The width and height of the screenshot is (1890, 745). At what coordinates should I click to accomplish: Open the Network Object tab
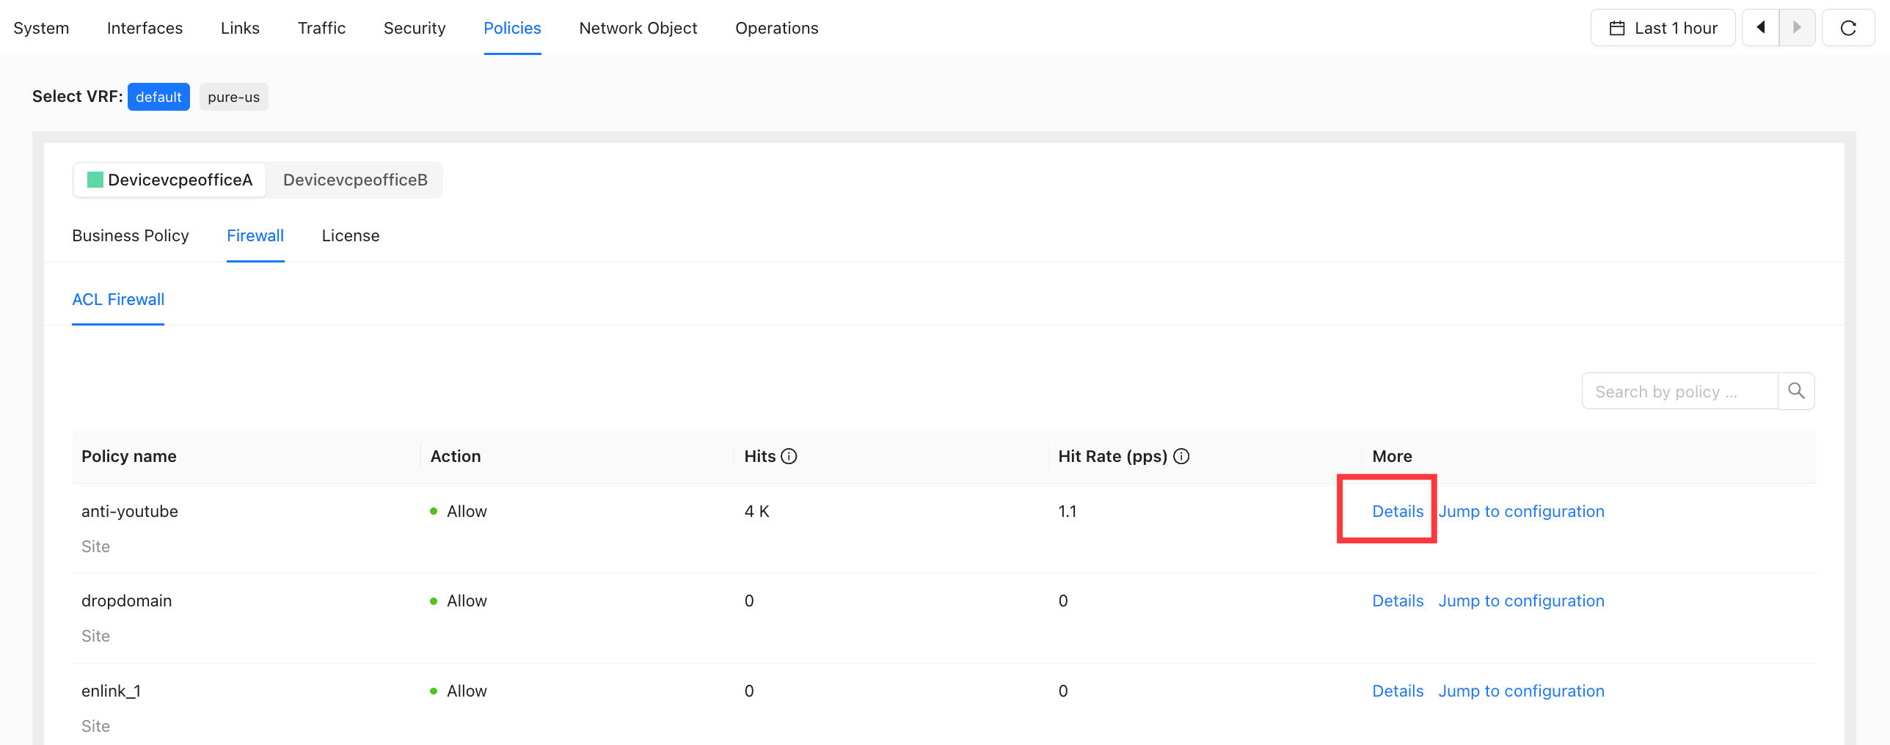tap(638, 28)
